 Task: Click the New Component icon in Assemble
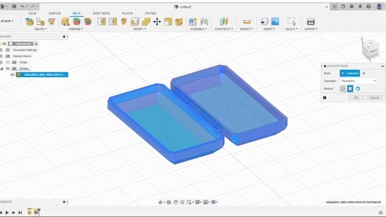tap(193, 22)
